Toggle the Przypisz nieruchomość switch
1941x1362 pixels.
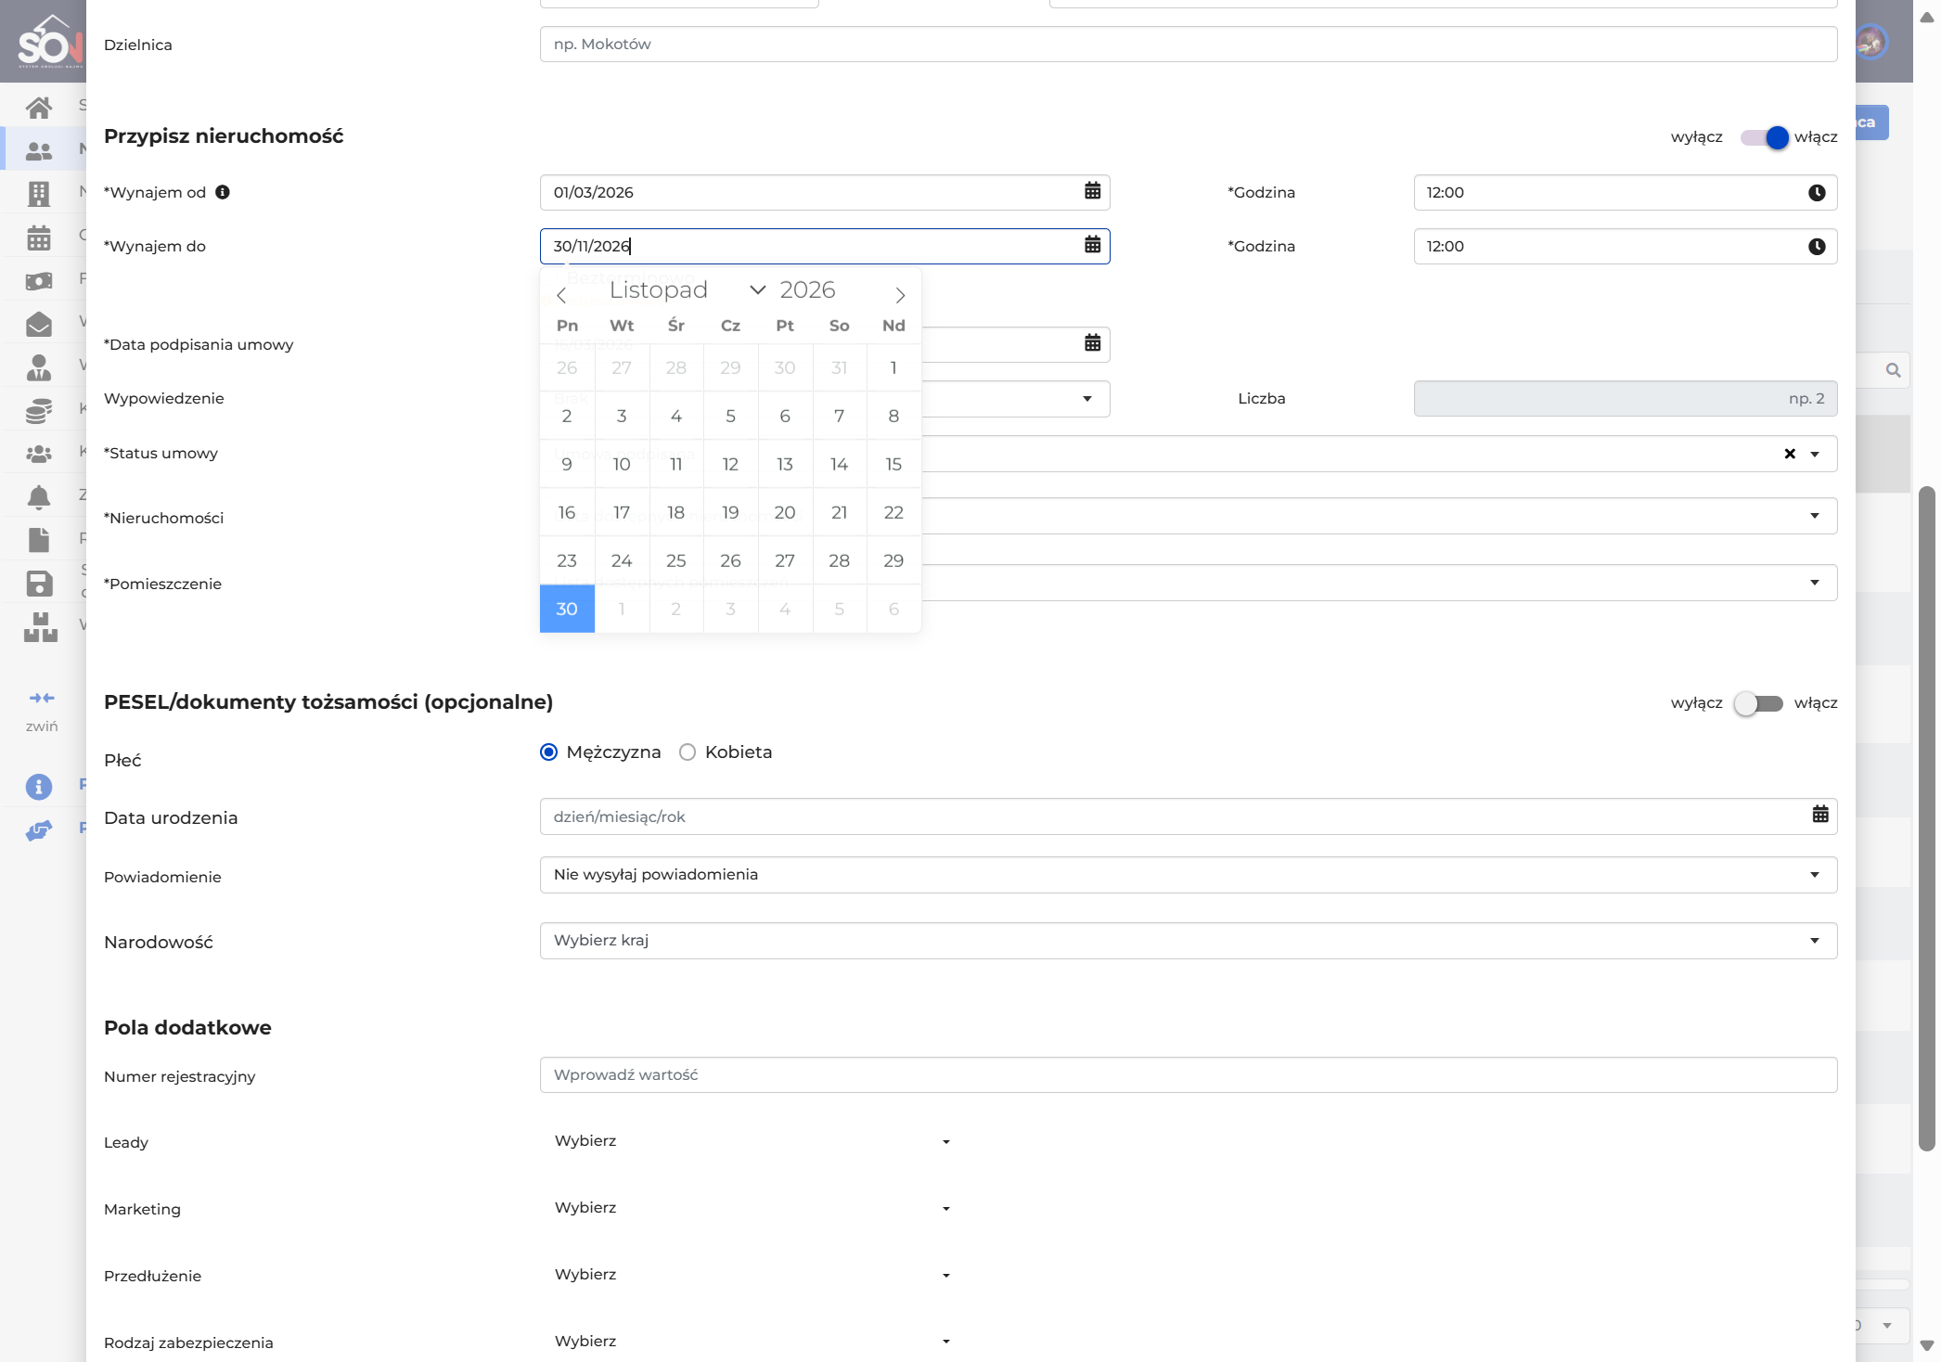[1764, 137]
